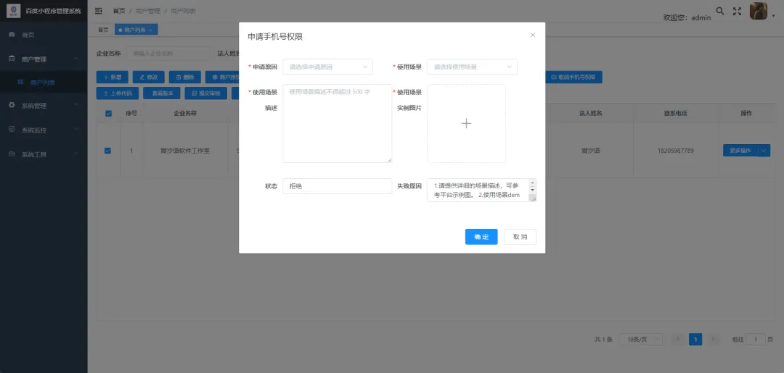Click the next page arrow

713,339
